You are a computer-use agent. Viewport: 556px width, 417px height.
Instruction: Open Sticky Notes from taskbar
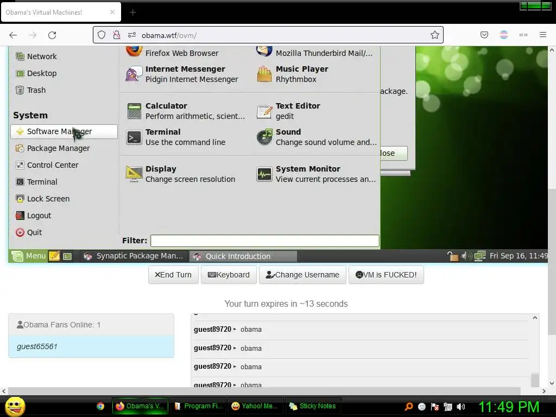313,406
